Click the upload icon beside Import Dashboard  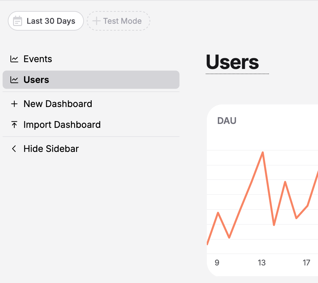click(14, 125)
